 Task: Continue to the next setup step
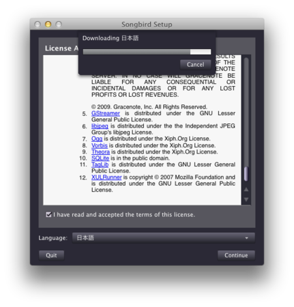click(236, 255)
